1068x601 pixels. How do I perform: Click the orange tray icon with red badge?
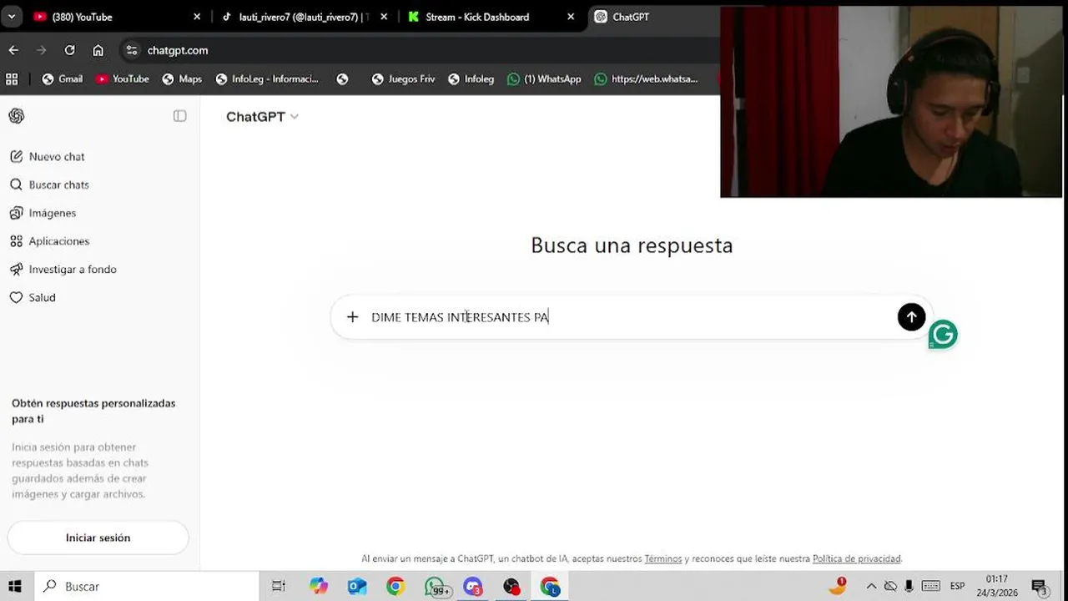(838, 585)
